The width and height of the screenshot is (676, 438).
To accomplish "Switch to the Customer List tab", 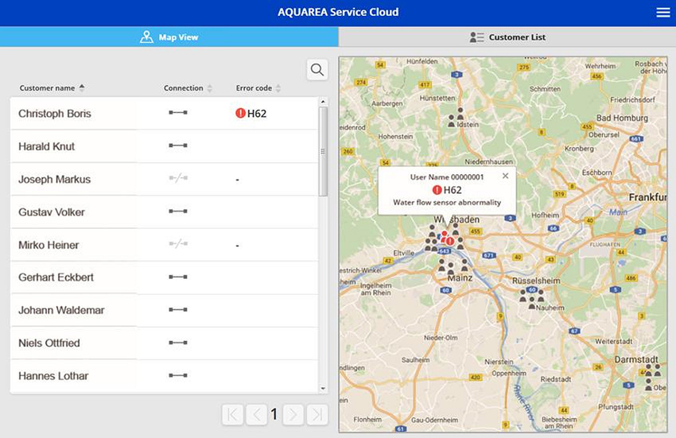I will (x=507, y=37).
